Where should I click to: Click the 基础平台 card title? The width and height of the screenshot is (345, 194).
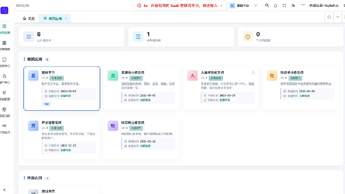click(48, 72)
